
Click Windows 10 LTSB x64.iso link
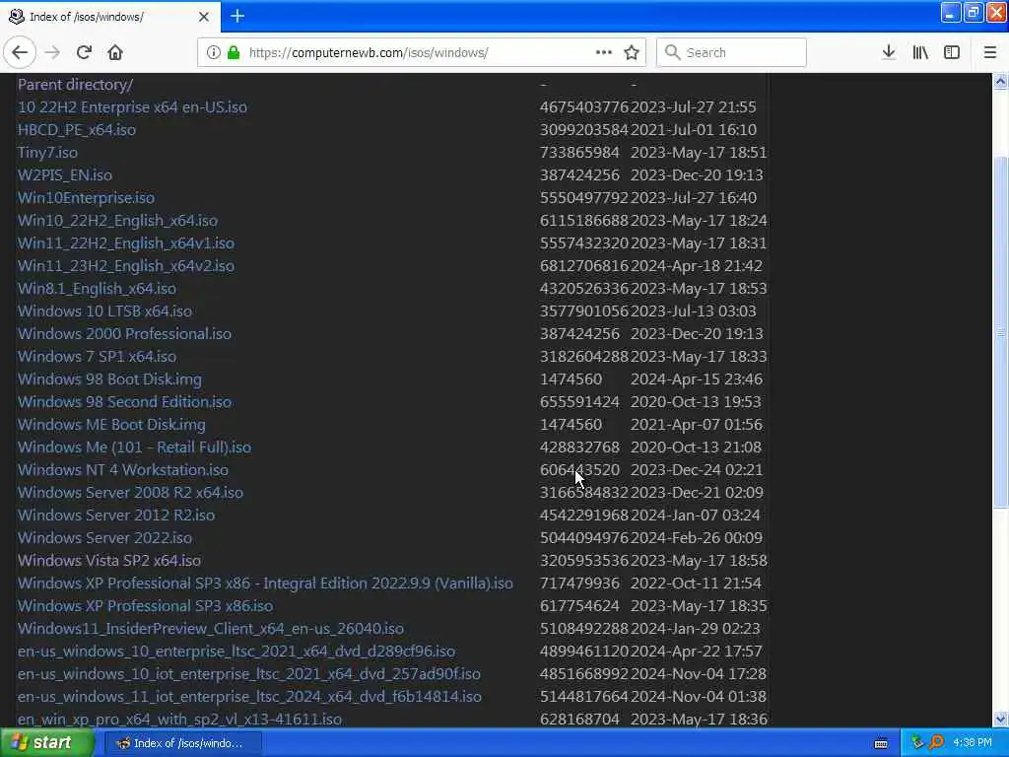tap(104, 310)
